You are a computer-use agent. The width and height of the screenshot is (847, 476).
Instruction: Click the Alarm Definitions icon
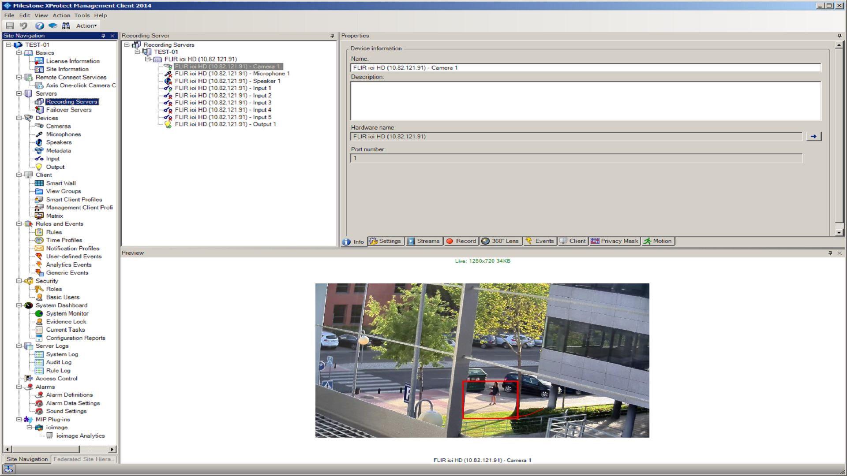(x=39, y=395)
